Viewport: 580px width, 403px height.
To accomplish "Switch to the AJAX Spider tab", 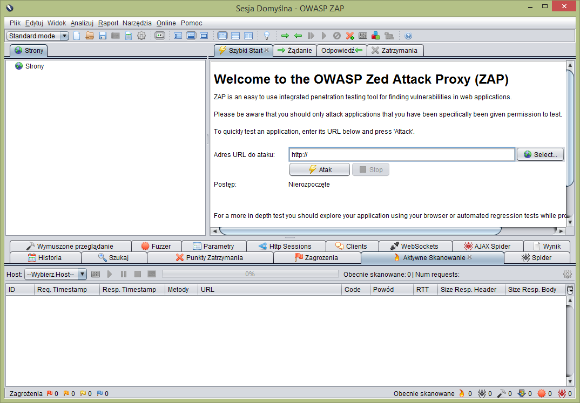I will [x=487, y=246].
